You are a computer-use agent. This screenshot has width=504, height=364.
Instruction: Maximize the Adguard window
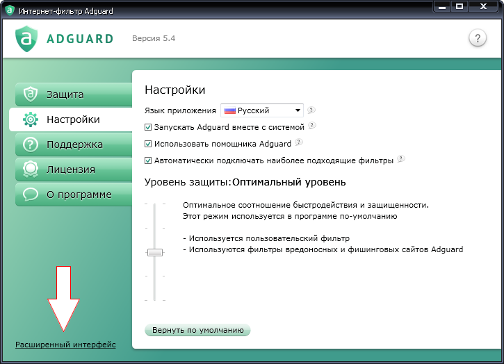point(460,6)
